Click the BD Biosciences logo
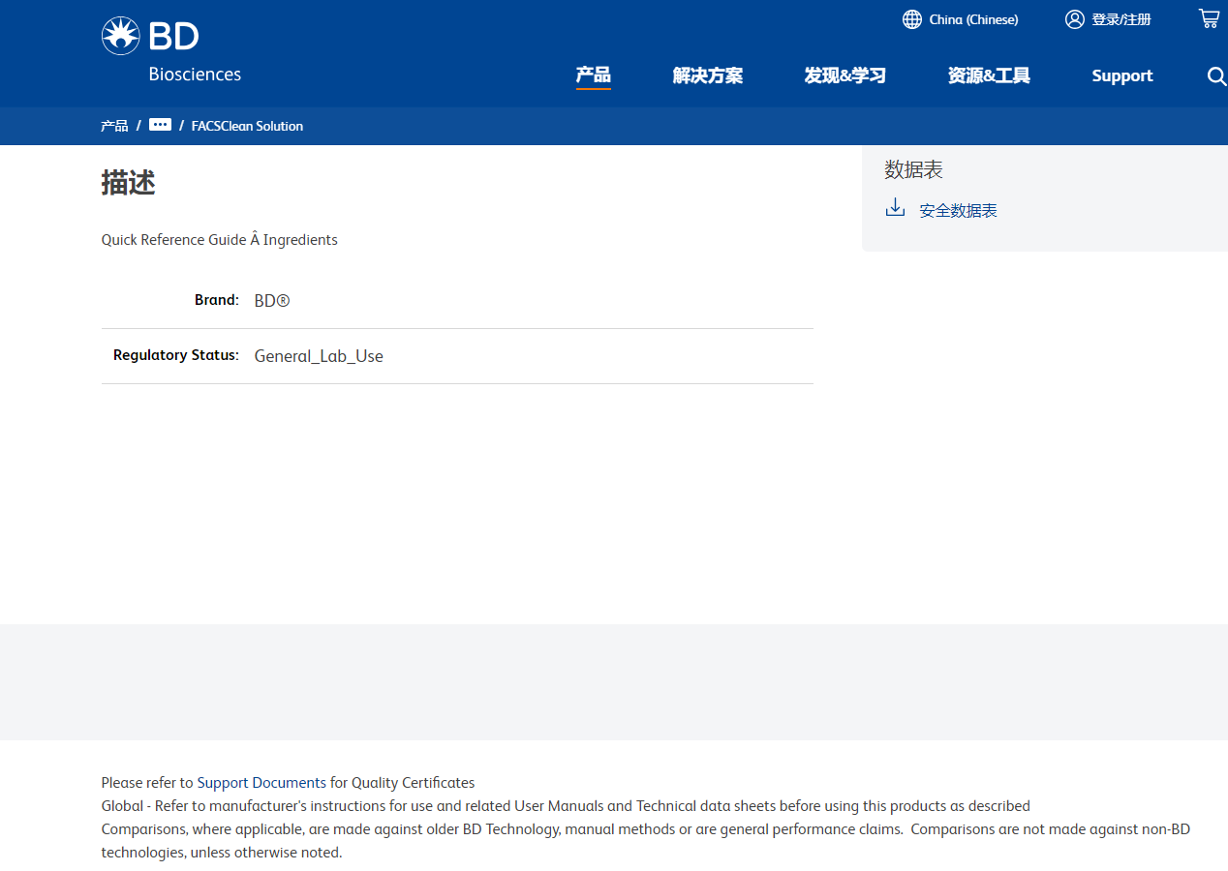This screenshot has width=1228, height=871. click(171, 49)
